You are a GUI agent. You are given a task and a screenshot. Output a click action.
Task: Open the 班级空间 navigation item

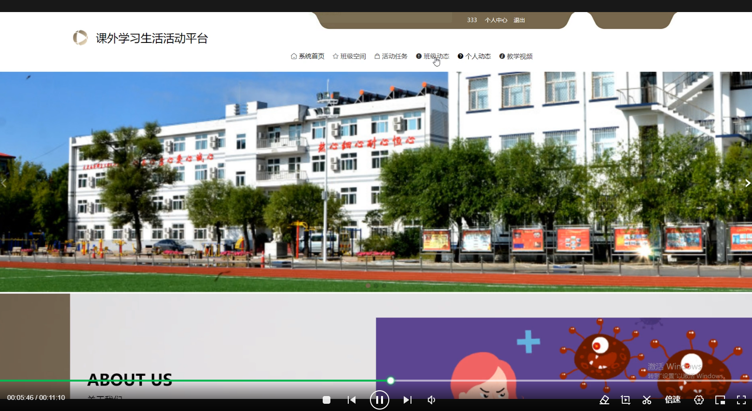point(349,56)
